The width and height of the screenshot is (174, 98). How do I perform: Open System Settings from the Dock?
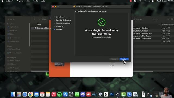(71, 94)
